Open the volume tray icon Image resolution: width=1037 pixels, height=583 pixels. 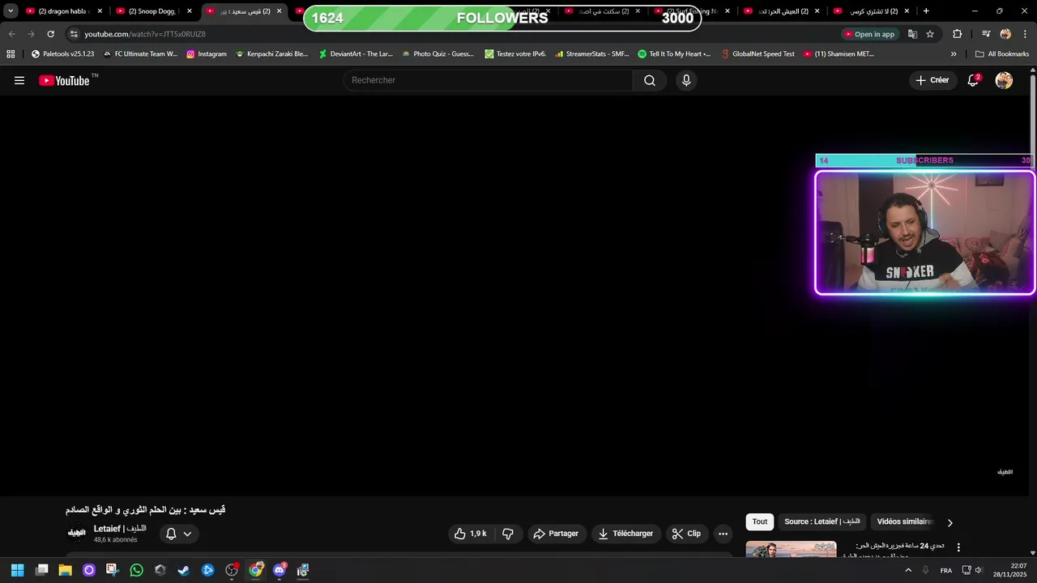pyautogui.click(x=979, y=570)
